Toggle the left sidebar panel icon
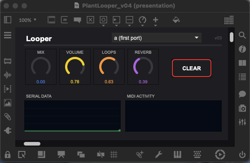The height and width of the screenshot is (163, 250). click(8, 20)
